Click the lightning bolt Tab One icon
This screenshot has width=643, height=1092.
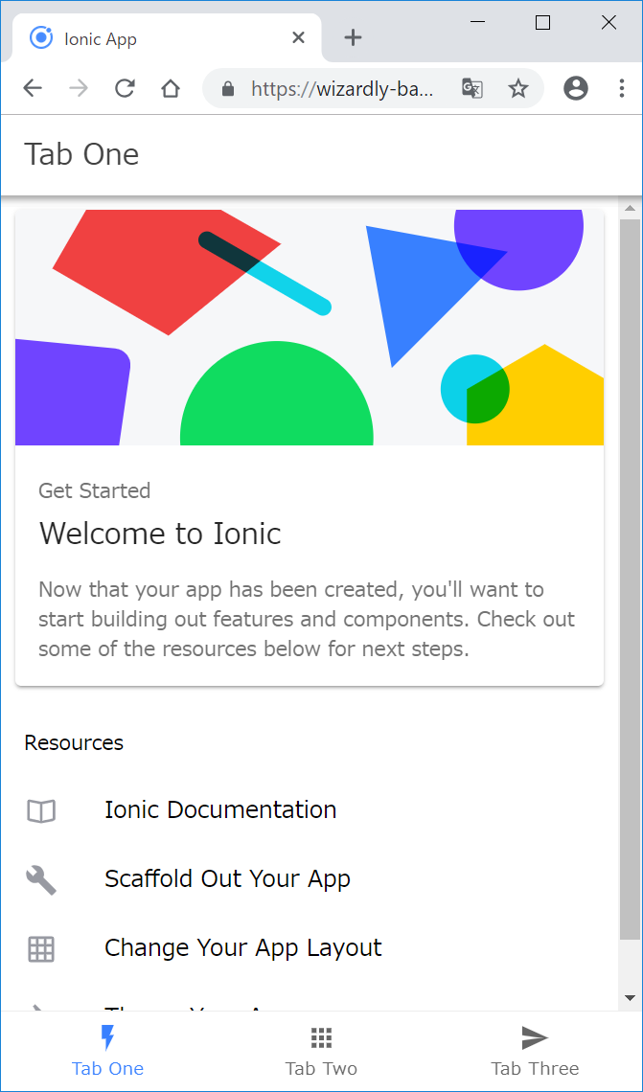pos(107,1037)
